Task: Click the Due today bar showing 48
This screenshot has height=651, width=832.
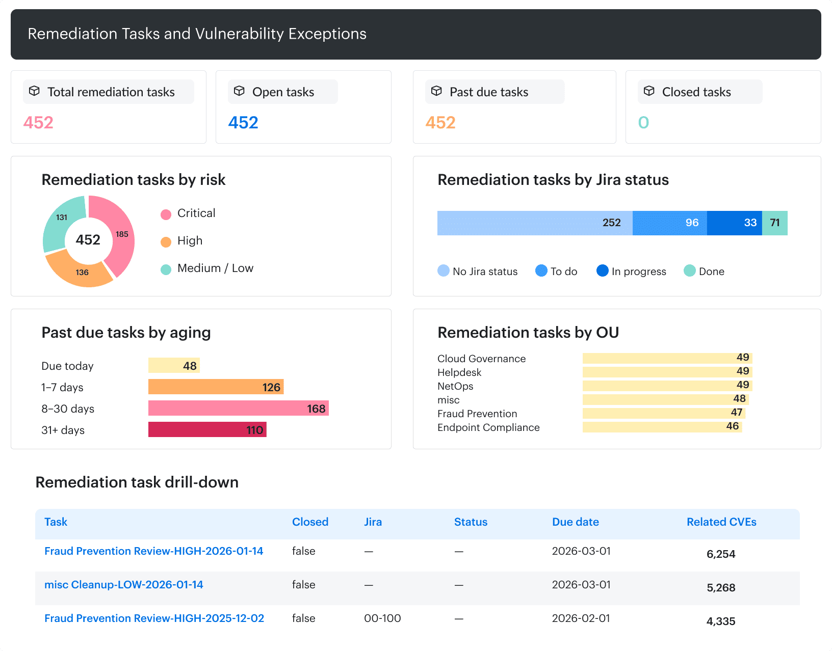Action: click(x=174, y=365)
